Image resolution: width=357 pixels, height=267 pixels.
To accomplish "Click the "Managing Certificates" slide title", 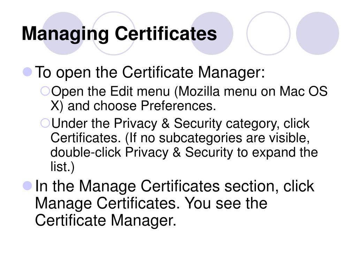I will 119,34.
